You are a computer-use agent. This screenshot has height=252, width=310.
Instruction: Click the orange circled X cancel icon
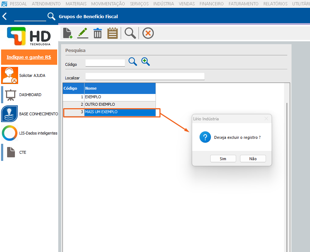click(148, 33)
